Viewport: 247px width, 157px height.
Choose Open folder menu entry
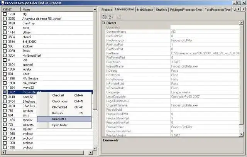click(64, 125)
